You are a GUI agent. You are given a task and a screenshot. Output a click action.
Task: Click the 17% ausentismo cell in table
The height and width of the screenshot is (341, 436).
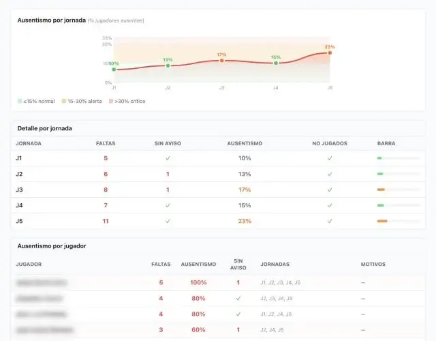coord(245,190)
